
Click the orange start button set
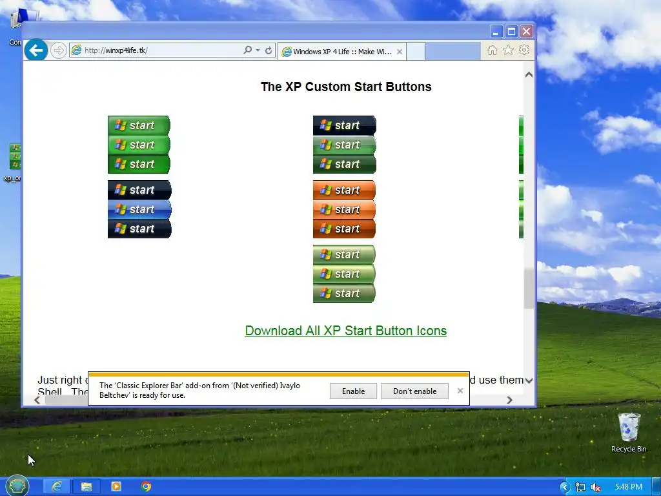(x=344, y=209)
